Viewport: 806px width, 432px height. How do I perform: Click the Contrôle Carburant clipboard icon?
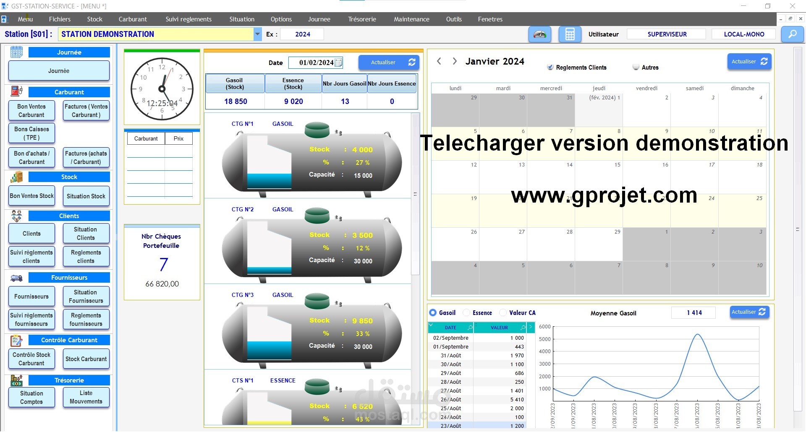coord(17,340)
